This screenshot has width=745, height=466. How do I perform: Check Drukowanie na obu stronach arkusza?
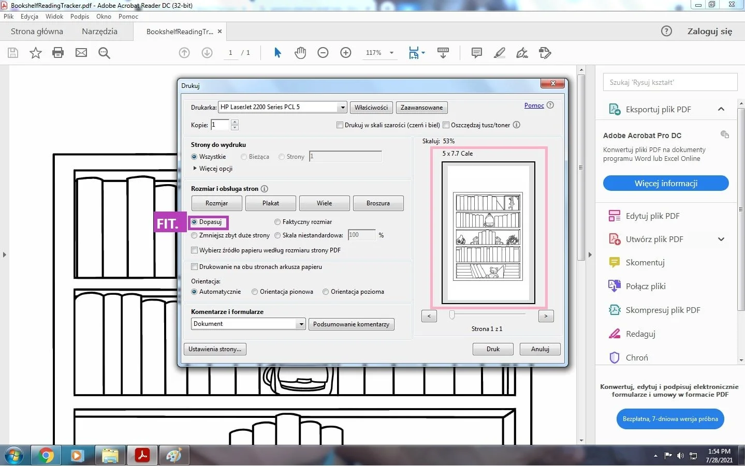194,267
